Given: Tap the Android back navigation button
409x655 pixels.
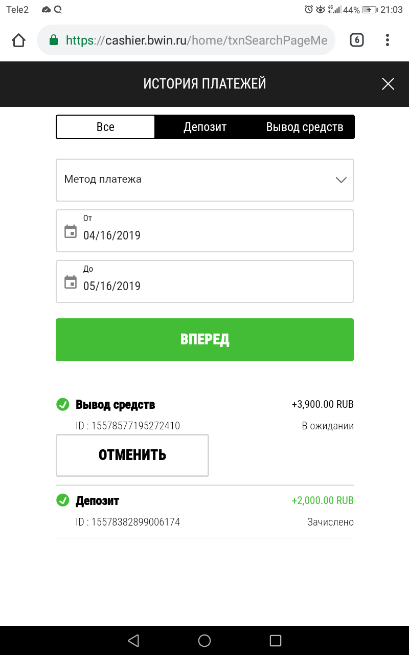Looking at the screenshot, I should [133, 640].
